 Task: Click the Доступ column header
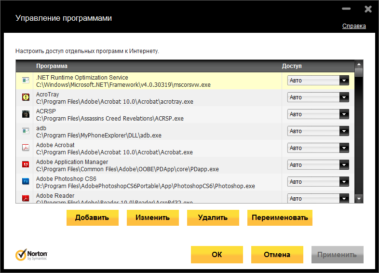point(292,66)
